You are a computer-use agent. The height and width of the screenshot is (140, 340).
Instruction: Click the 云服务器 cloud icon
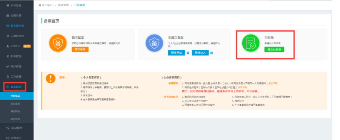click(x=8, y=16)
